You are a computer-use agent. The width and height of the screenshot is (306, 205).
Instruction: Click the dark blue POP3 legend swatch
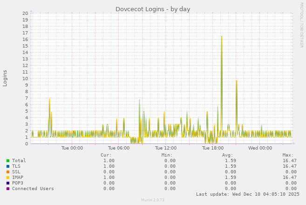coord(8,183)
